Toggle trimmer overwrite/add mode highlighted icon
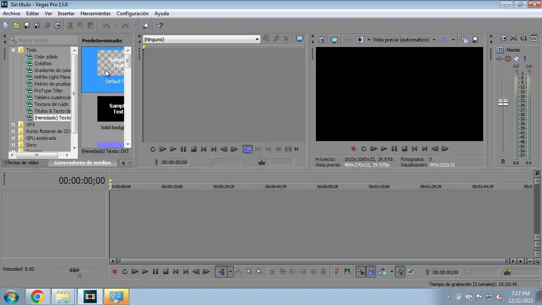 (248, 149)
